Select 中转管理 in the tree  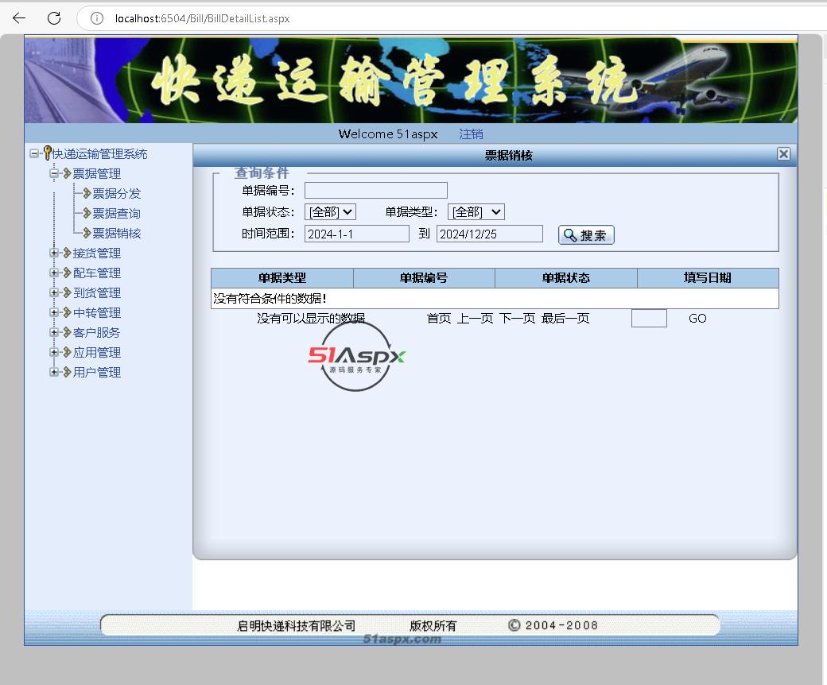(96, 312)
